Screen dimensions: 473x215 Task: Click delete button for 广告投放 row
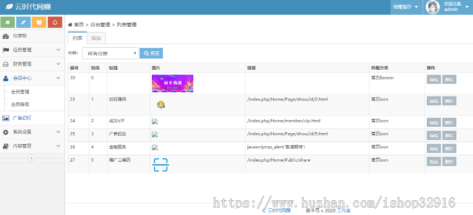[x=449, y=135]
